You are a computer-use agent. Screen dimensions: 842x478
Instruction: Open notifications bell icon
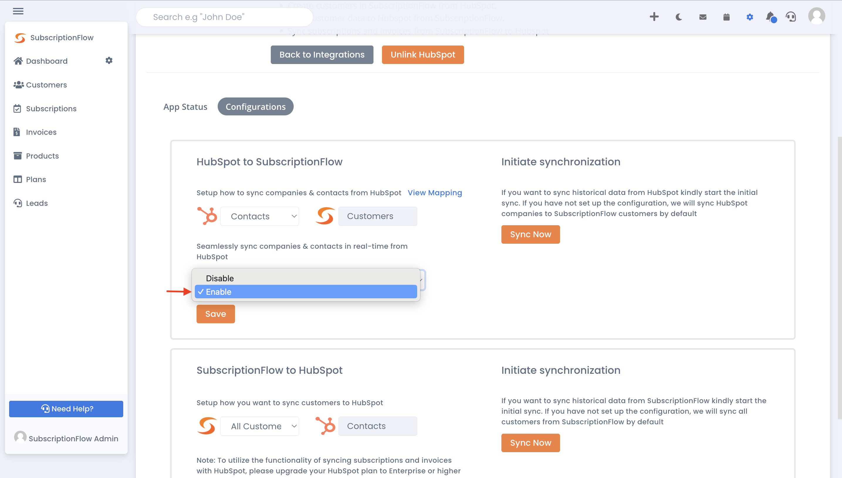point(771,17)
